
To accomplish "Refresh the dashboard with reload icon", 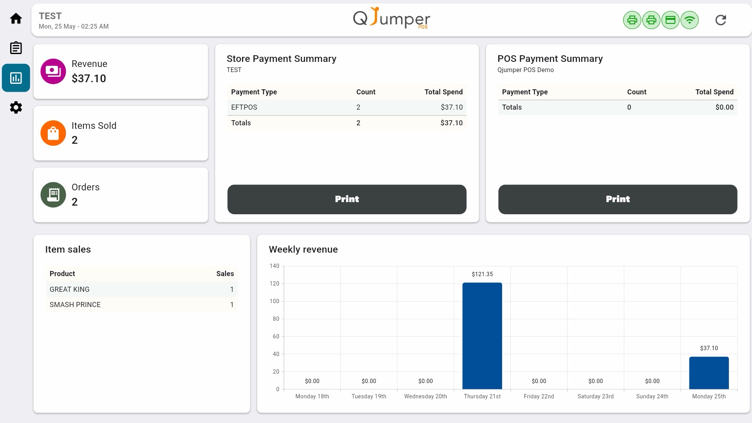I will (721, 20).
